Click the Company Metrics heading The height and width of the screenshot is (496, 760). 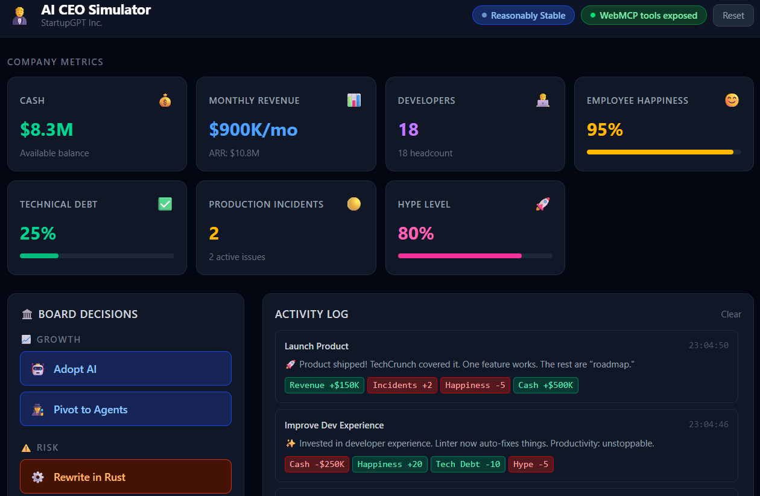55,62
